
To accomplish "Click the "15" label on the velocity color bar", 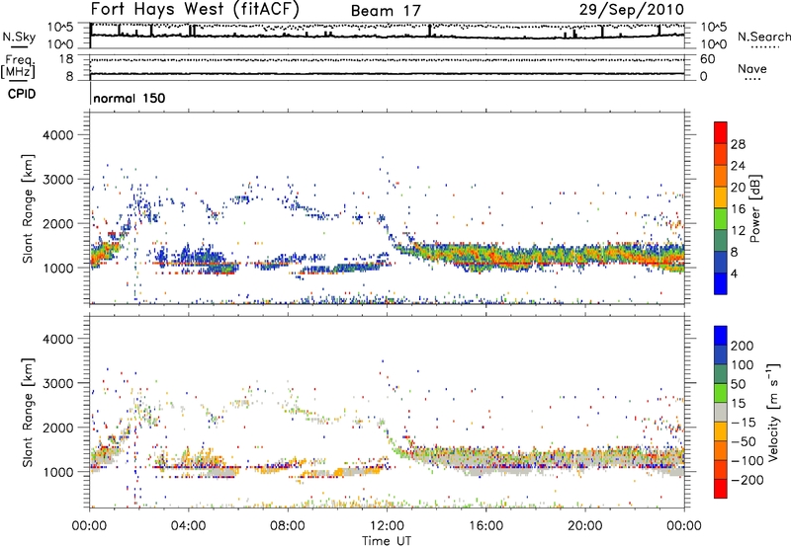I will pyautogui.click(x=739, y=403).
